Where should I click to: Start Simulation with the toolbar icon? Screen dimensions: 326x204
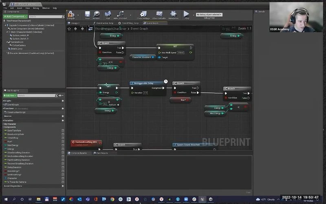coord(173,15)
